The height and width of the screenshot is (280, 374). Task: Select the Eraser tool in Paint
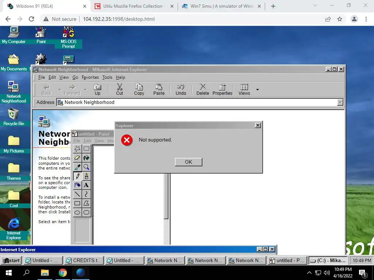point(77,158)
